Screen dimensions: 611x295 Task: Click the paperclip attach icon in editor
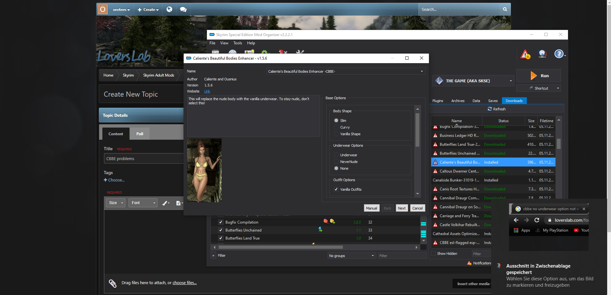tap(113, 283)
